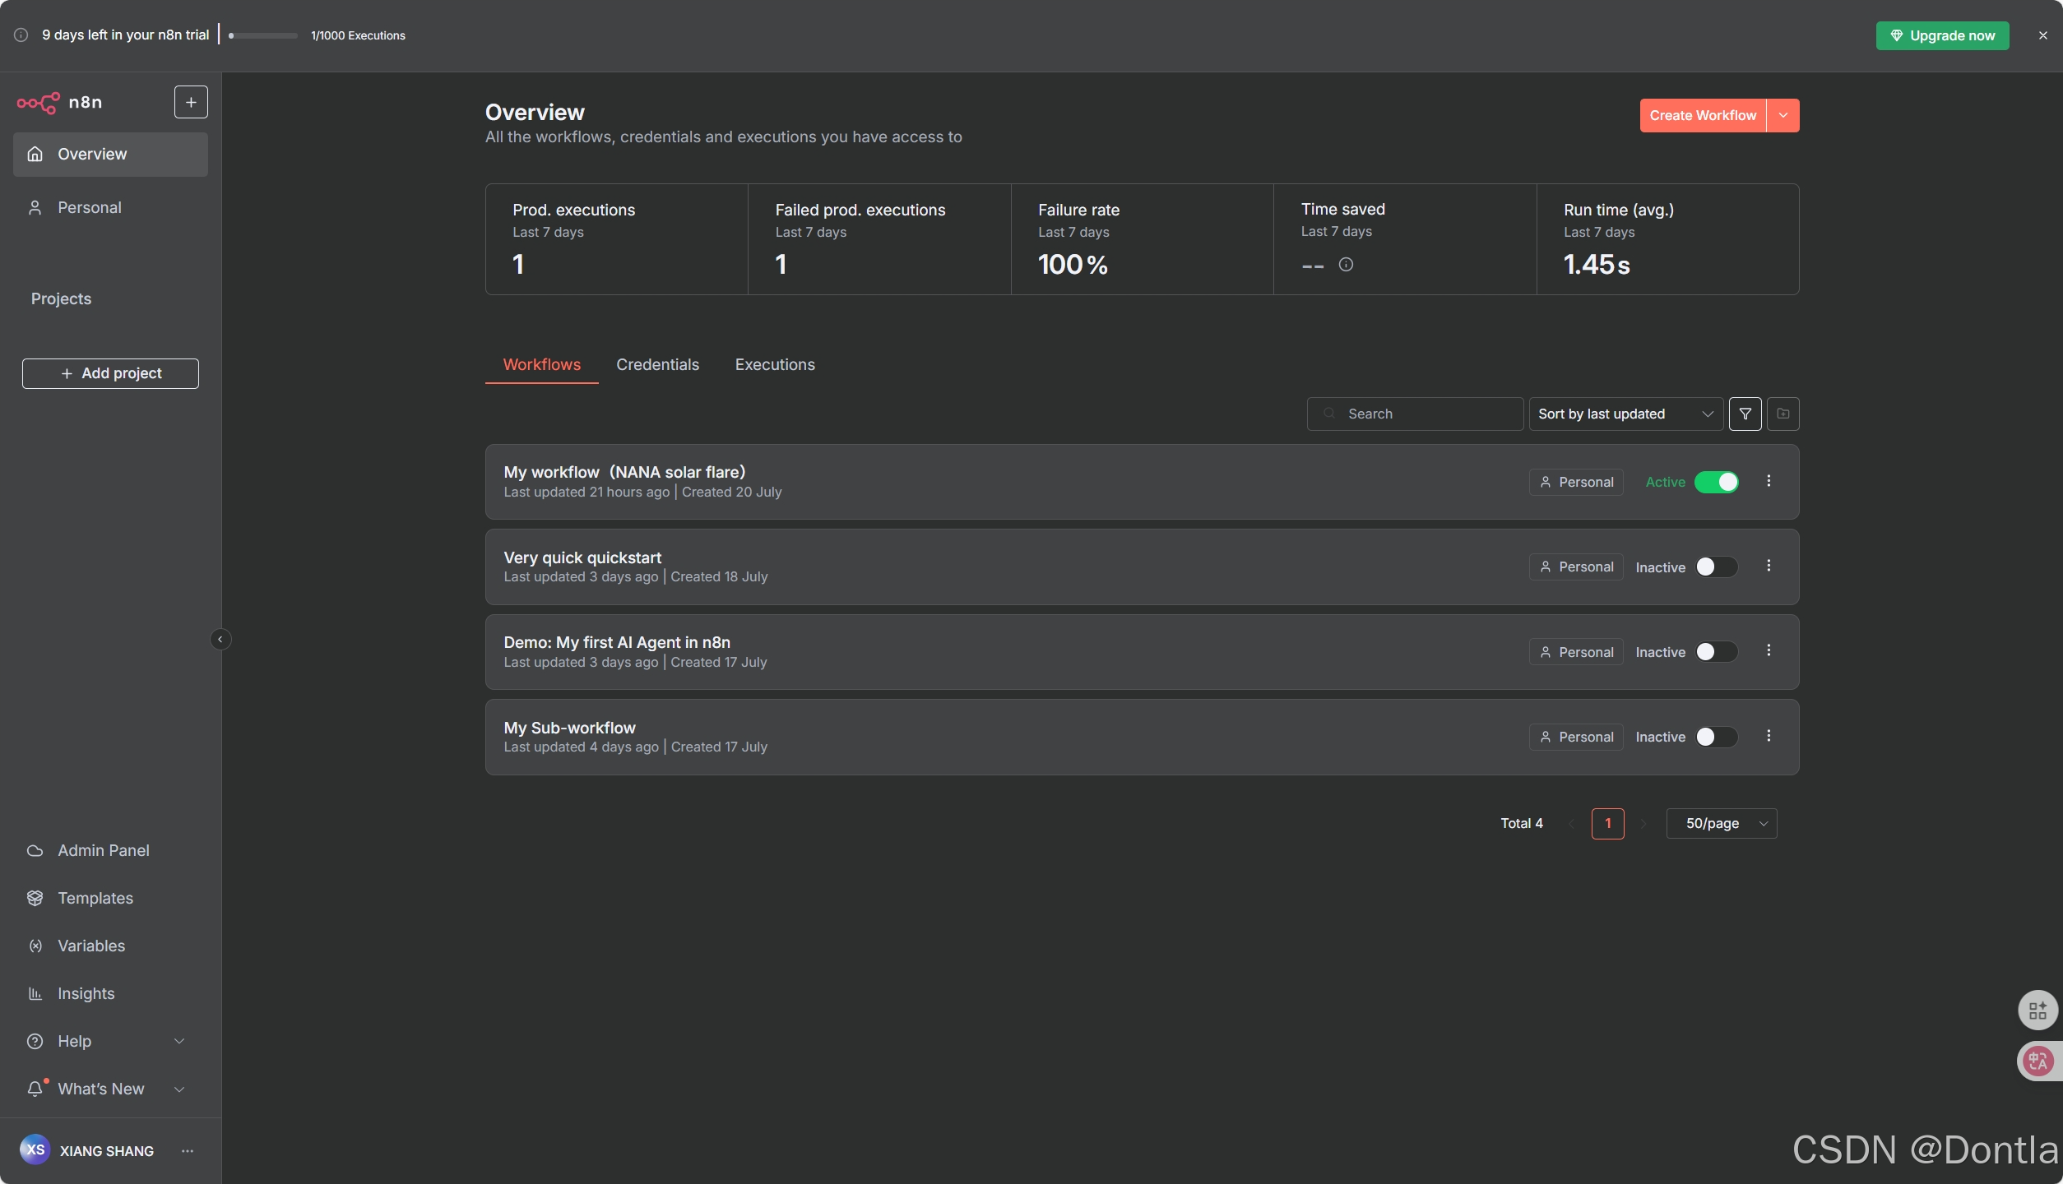
Task: Click the Variables icon
Action: pyautogui.click(x=35, y=946)
